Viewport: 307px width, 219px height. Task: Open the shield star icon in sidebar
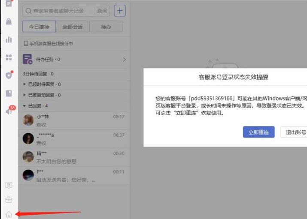(x=9, y=75)
